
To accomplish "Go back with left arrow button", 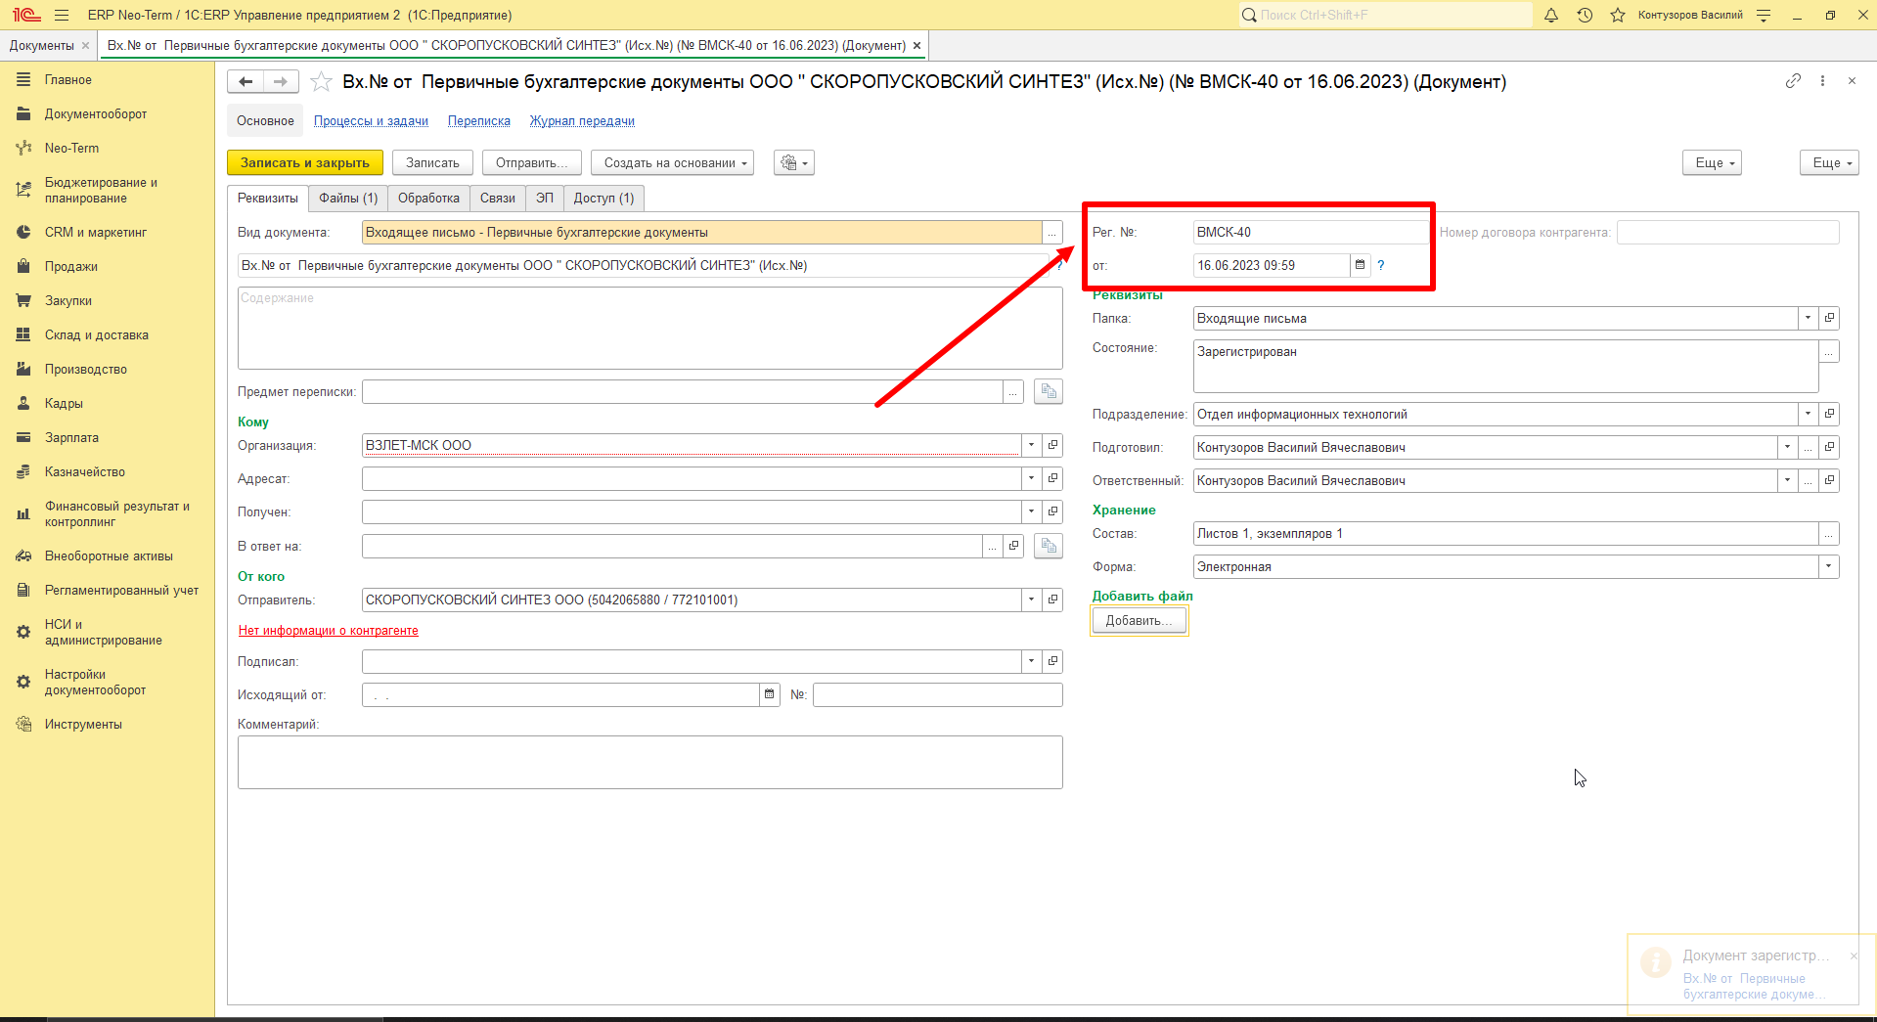I will pos(246,82).
